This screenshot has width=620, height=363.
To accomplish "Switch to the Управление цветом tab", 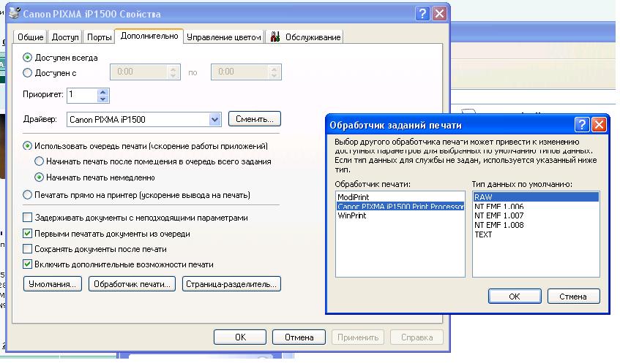I will (x=224, y=37).
